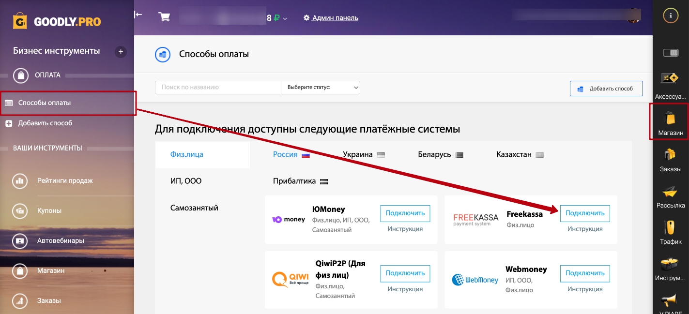Viewport: 689px width, 314px height.
Task: Open Админ панель link
Action: pos(331,18)
